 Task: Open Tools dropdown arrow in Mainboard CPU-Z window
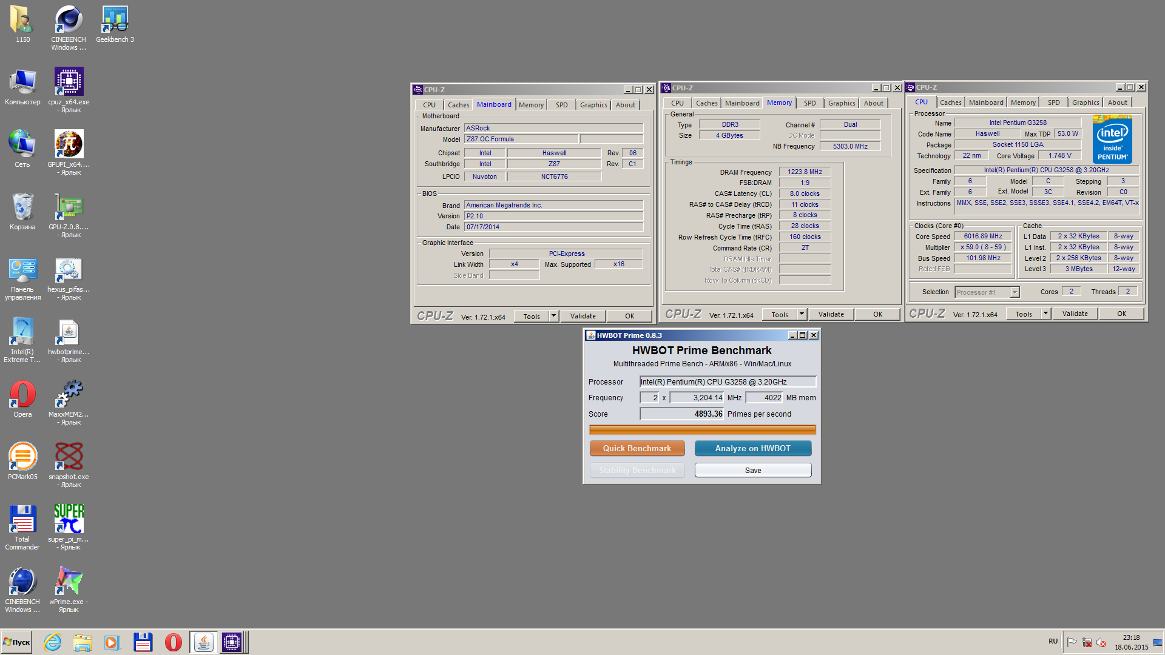point(553,316)
